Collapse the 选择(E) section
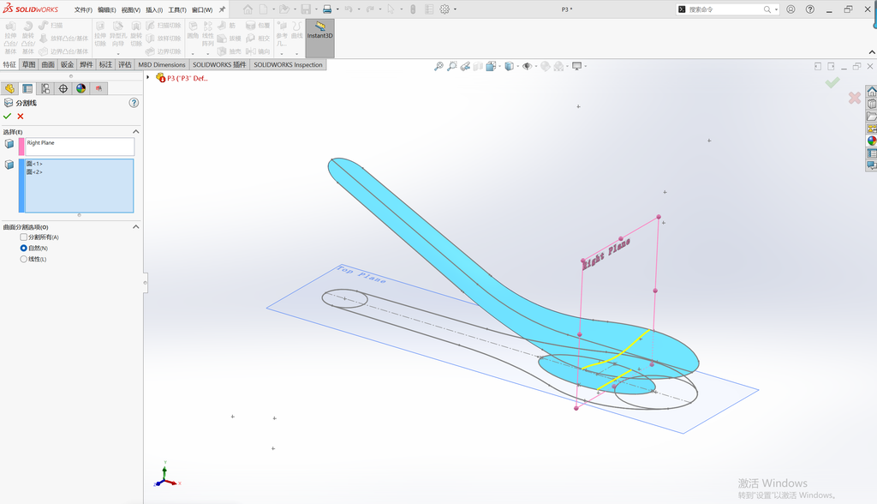Screen dimensions: 877x504 pos(135,132)
